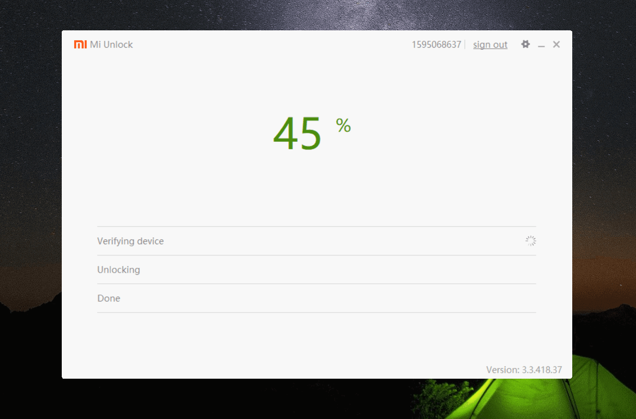Click the loading spinner beside Verifying device
This screenshot has height=419, width=636.
(x=531, y=241)
